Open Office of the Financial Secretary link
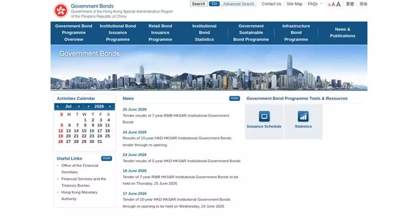This screenshot has height=219, width=418. tap(80, 169)
